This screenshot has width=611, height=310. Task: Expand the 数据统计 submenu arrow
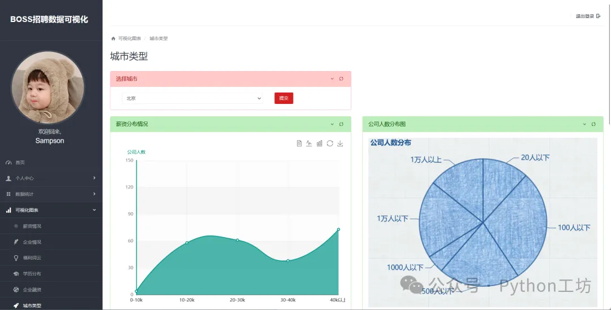click(x=94, y=194)
